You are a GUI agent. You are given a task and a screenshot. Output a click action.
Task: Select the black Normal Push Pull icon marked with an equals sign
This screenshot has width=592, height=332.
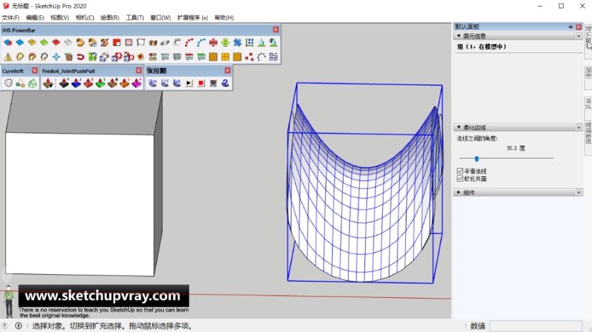click(x=64, y=83)
